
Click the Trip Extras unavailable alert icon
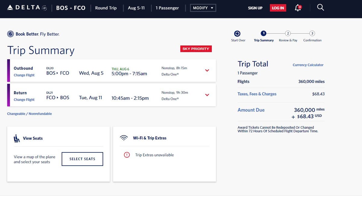click(127, 155)
